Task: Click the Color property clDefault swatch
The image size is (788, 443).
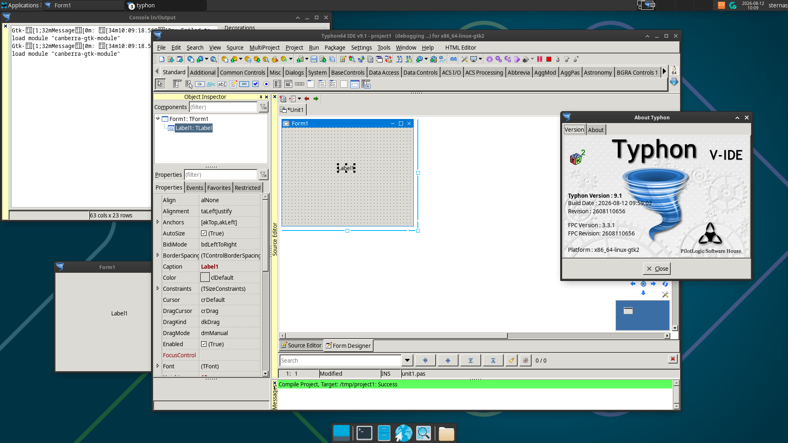Action: pyautogui.click(x=205, y=278)
